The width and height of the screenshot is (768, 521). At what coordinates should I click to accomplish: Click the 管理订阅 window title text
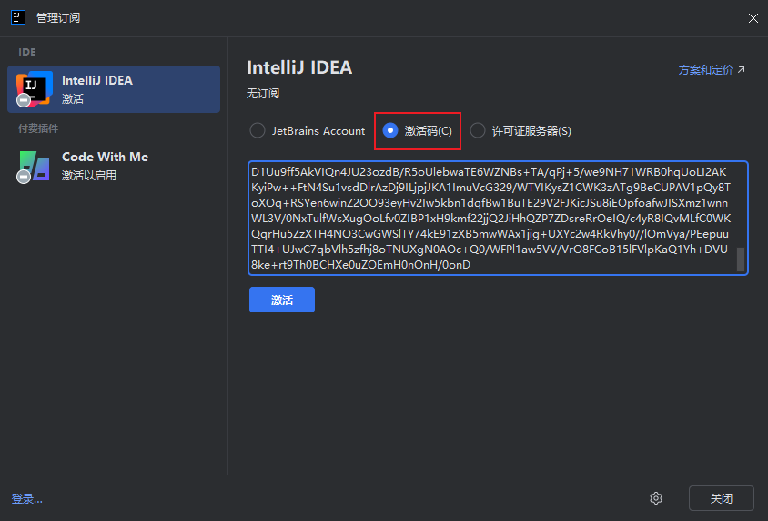click(58, 18)
